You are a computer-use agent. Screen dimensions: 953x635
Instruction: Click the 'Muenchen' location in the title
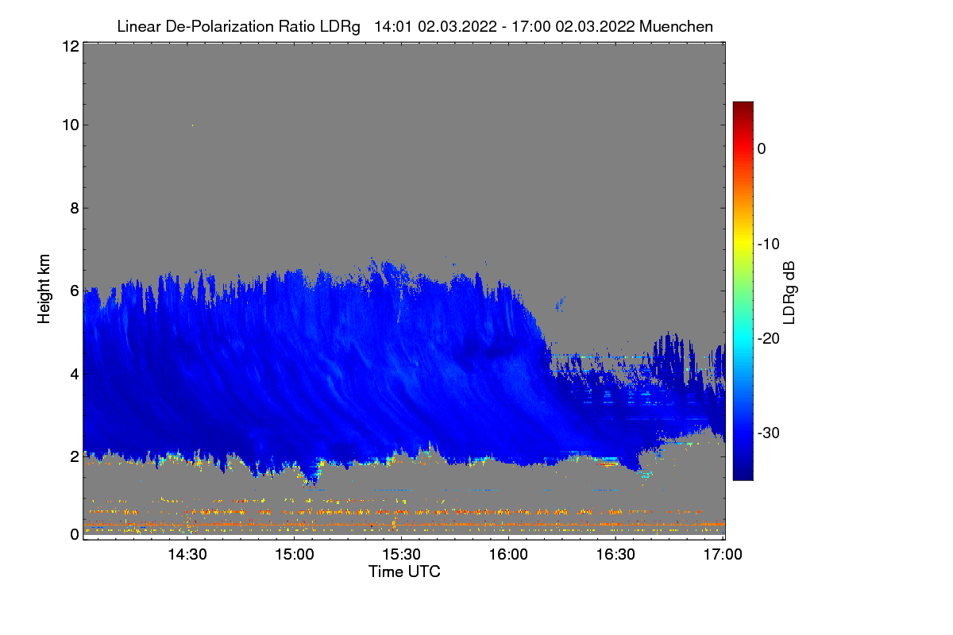[676, 26]
